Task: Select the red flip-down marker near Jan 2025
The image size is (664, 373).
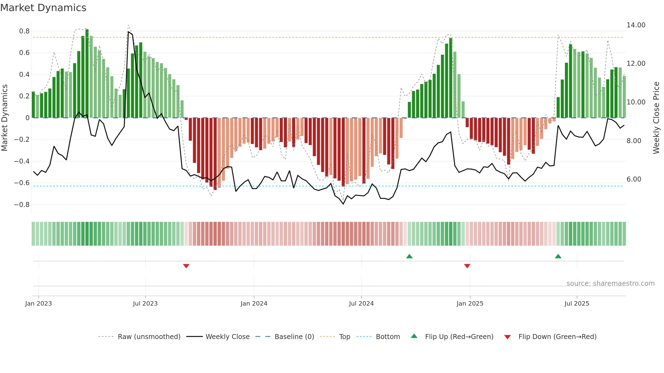Action: point(467,266)
